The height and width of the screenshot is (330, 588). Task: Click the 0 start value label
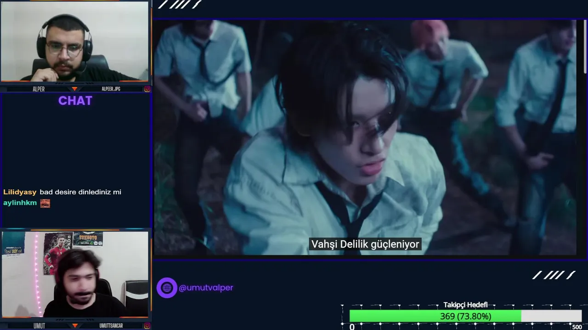pyautogui.click(x=352, y=327)
